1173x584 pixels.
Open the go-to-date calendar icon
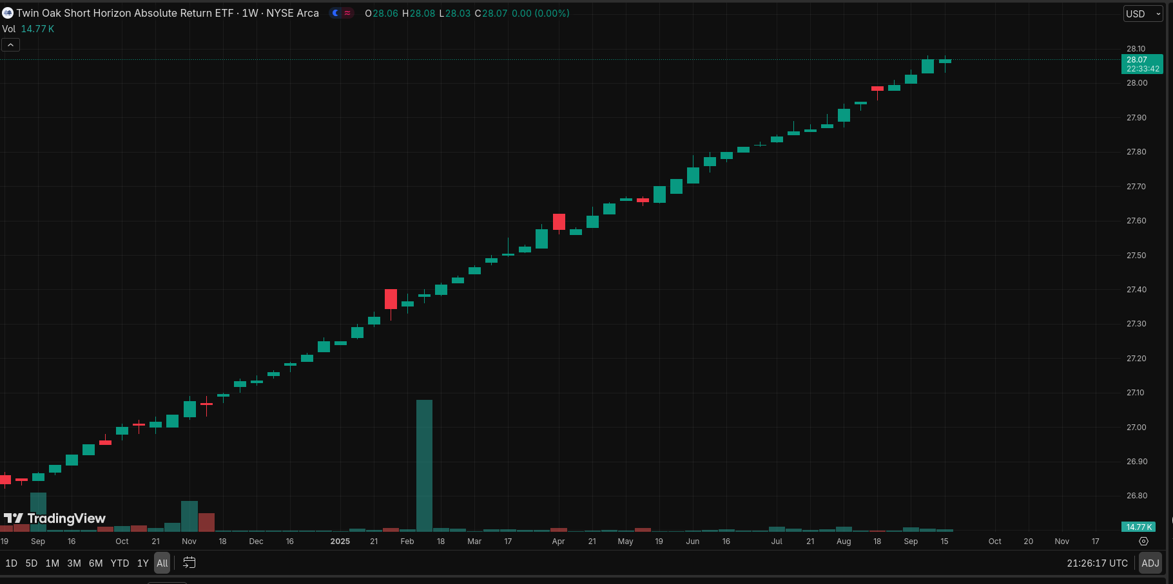click(x=189, y=563)
